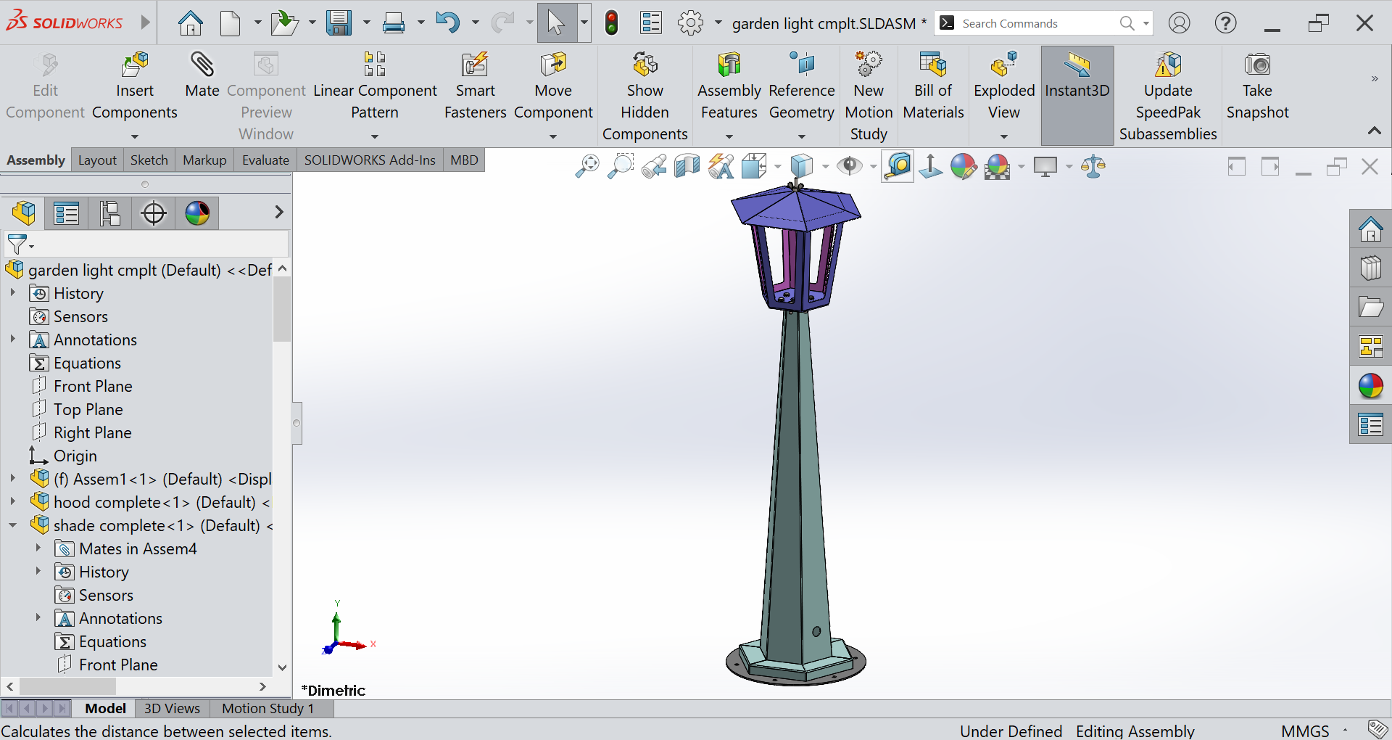Expand the hood complete<1> node
The image size is (1392, 740).
coord(12,502)
